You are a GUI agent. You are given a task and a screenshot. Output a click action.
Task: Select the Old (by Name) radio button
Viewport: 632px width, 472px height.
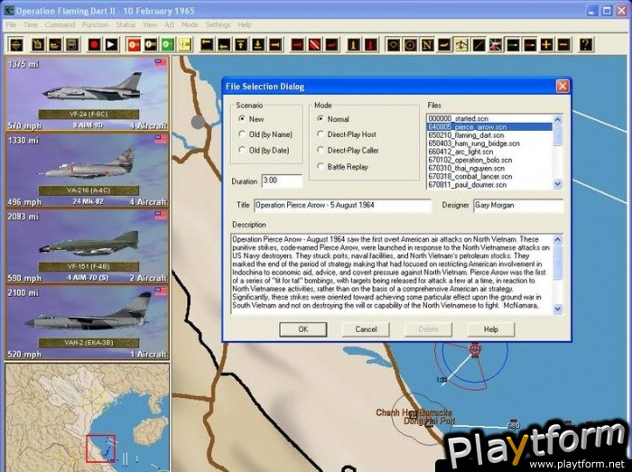tap(242, 134)
